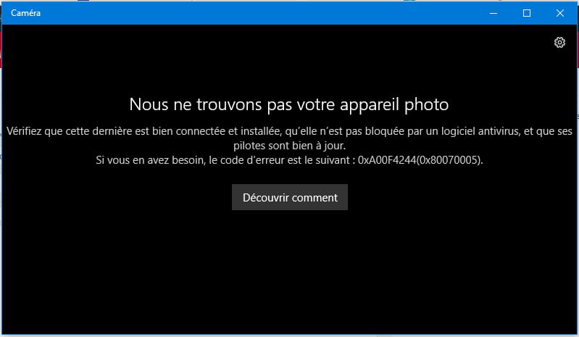
Task: Click the text "pilotes sont bien à jour"
Action: pyautogui.click(x=290, y=146)
